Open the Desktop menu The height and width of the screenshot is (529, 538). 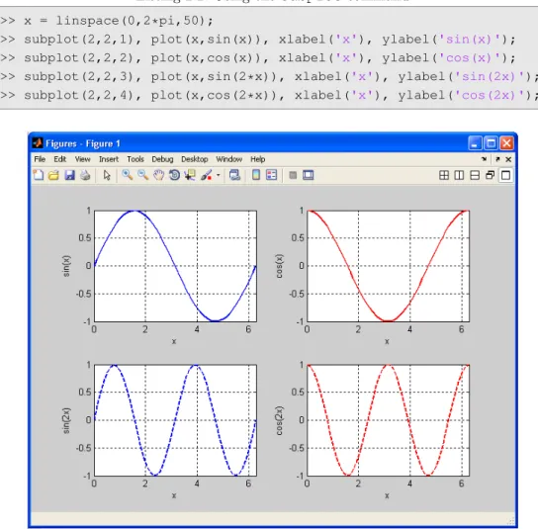[195, 159]
